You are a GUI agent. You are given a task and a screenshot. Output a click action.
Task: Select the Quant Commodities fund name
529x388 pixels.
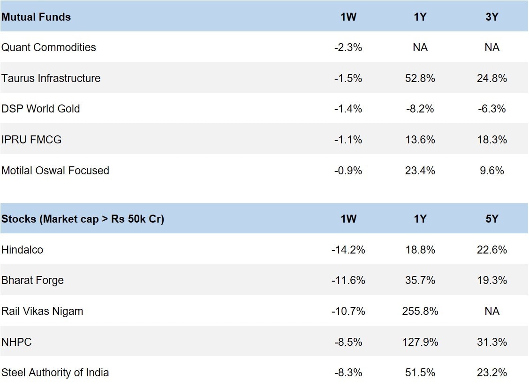pyautogui.click(x=49, y=47)
